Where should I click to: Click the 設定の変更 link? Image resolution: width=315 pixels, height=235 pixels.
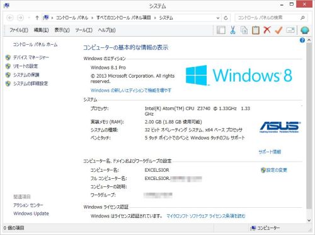277,170
